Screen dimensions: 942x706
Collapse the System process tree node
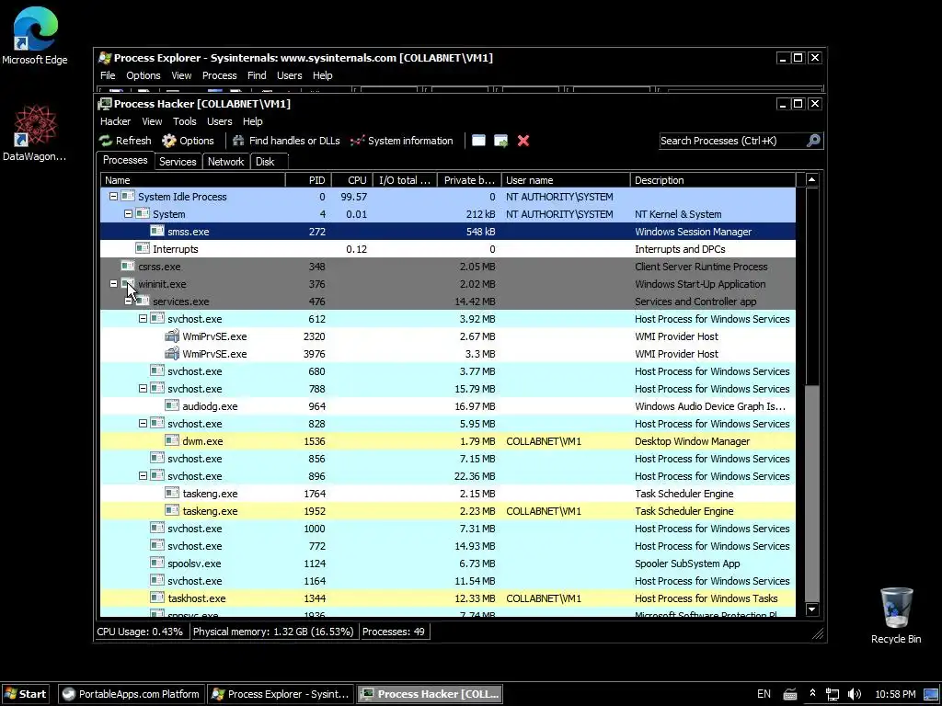click(128, 213)
